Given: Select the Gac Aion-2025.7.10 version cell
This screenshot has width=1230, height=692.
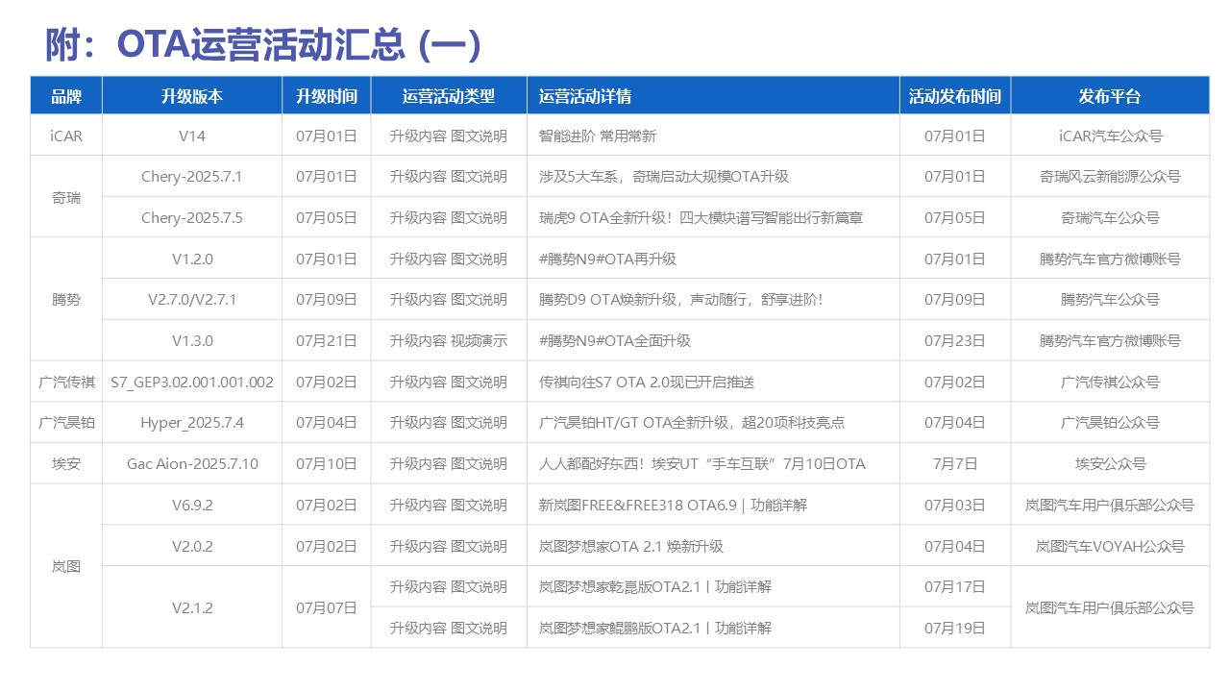Looking at the screenshot, I should [x=192, y=463].
